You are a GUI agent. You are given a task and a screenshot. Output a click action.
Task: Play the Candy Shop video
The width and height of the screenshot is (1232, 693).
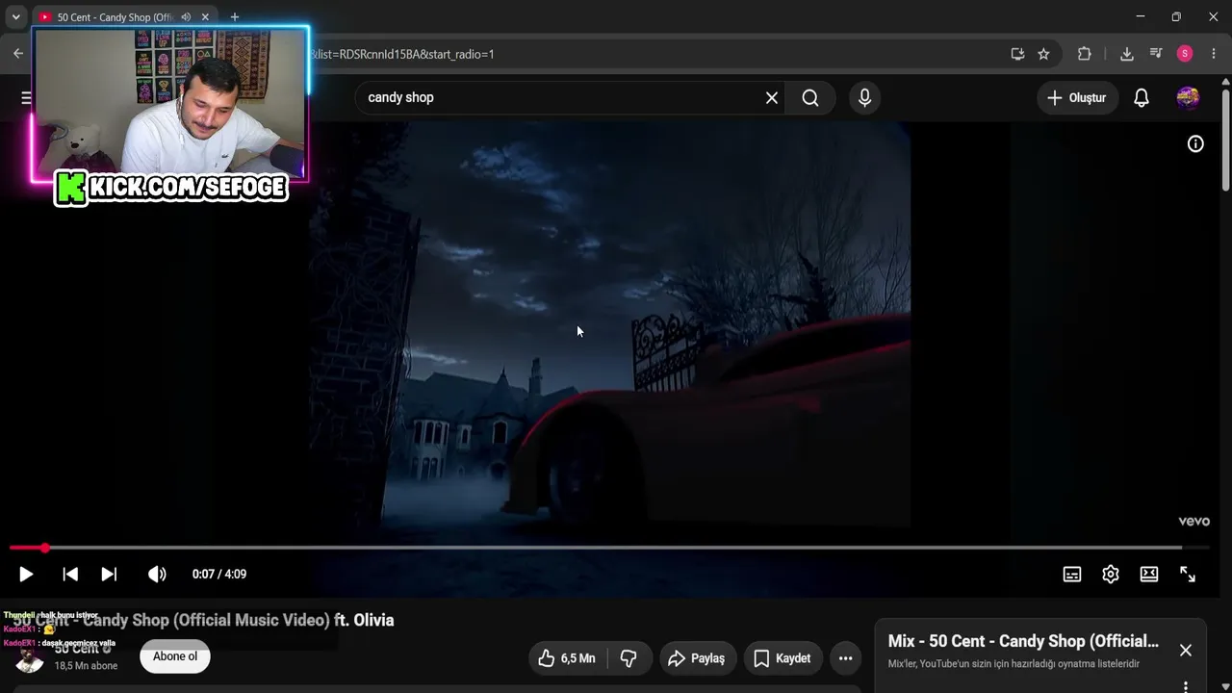(x=26, y=574)
